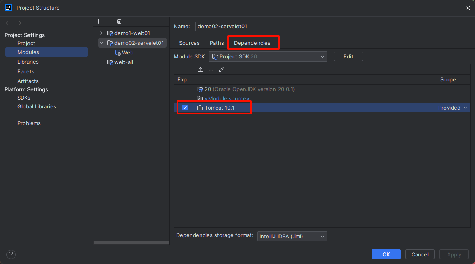Viewport: 475px width, 264px height.
Task: Open the Artifacts settings page
Action: click(28, 81)
